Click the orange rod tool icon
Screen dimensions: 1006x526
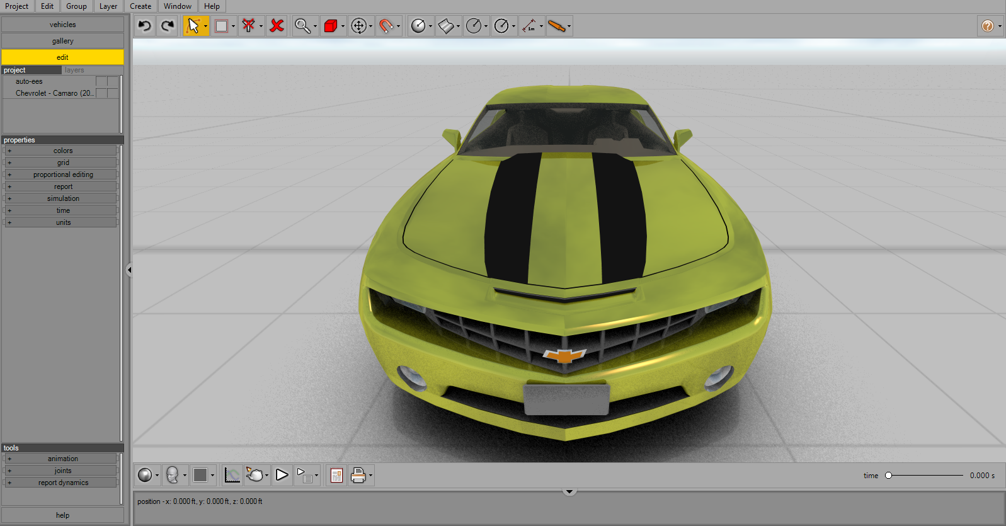pos(557,26)
